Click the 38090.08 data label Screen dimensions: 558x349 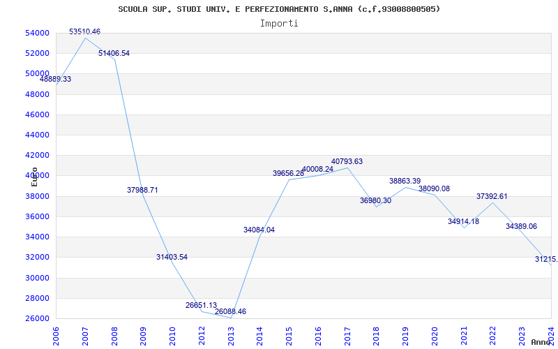click(434, 188)
